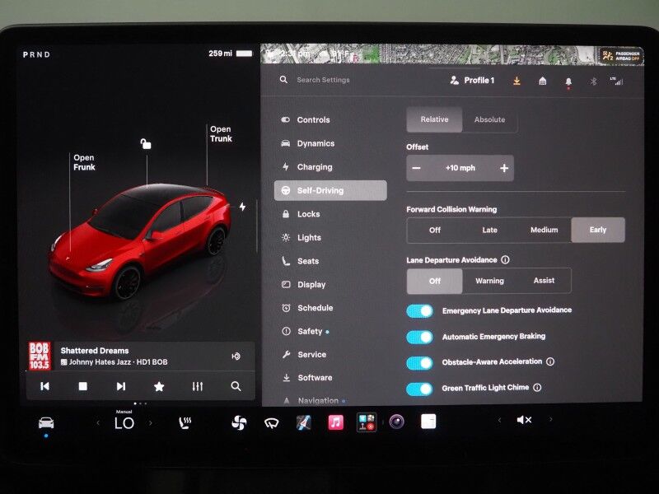Select Relative speed offset mode
Image resolution: width=659 pixels, height=494 pixels.
click(x=435, y=119)
